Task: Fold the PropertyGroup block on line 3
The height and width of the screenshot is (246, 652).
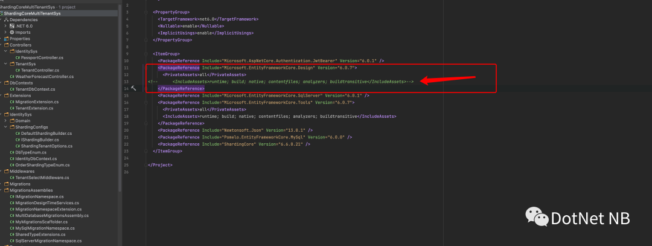Action: (x=146, y=13)
